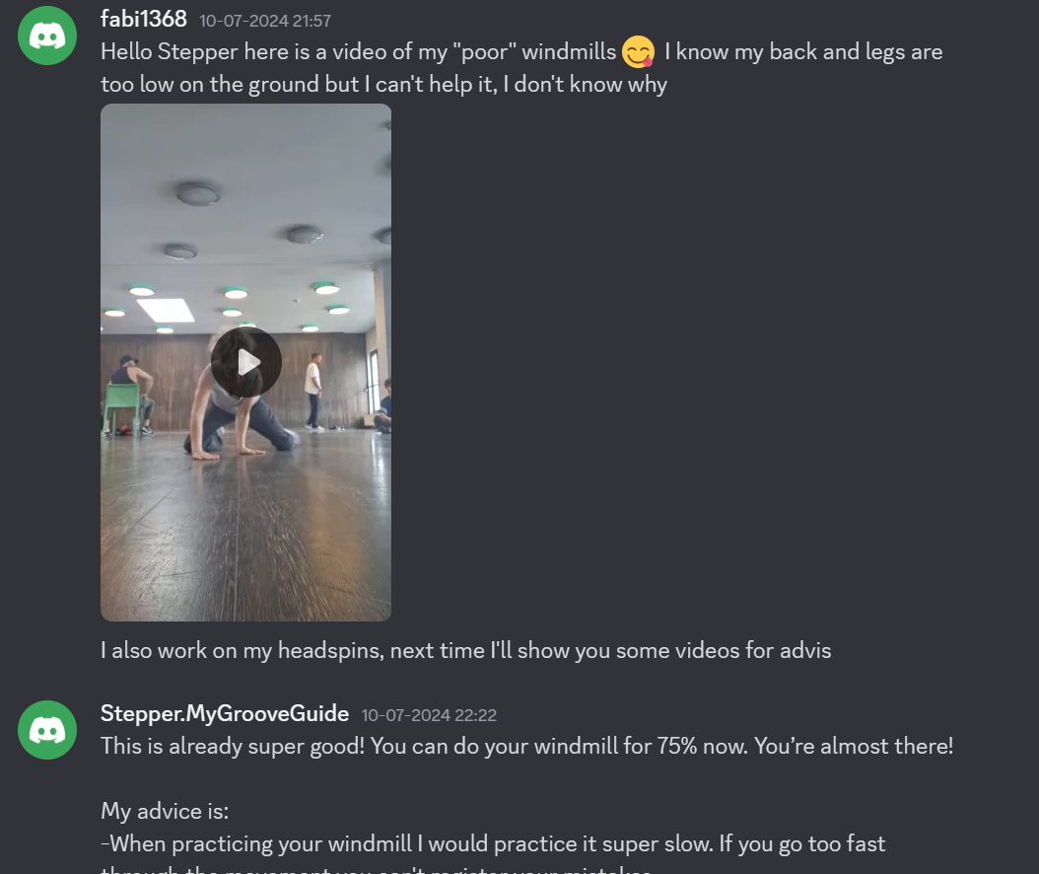This screenshot has width=1039, height=874.
Task: Click the 10-07-2024 22:22 timestamp
Action: click(x=429, y=715)
